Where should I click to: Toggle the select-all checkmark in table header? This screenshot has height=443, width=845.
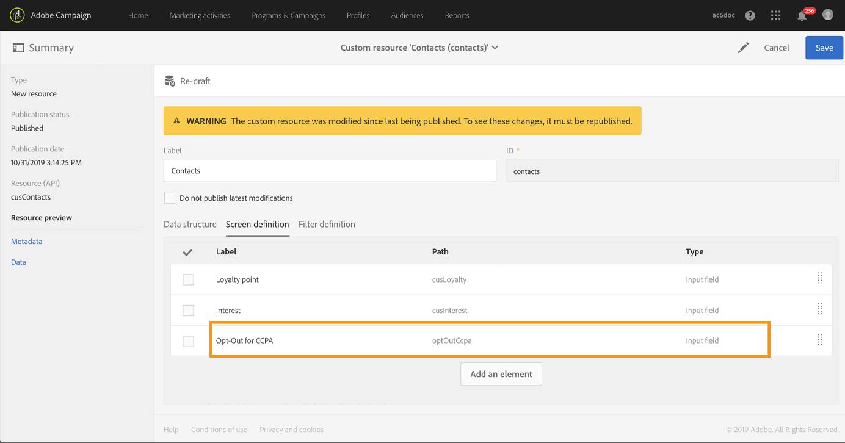click(x=188, y=252)
